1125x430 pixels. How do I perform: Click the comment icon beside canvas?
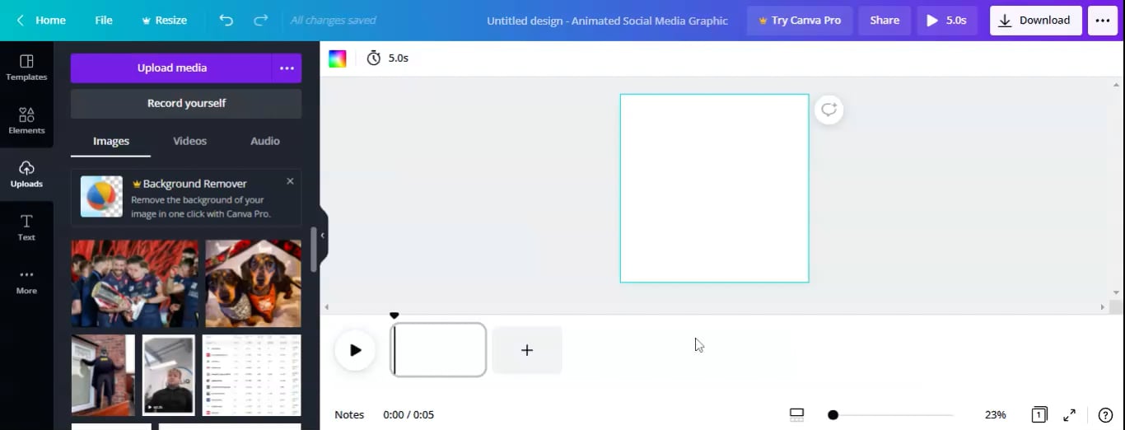click(829, 110)
